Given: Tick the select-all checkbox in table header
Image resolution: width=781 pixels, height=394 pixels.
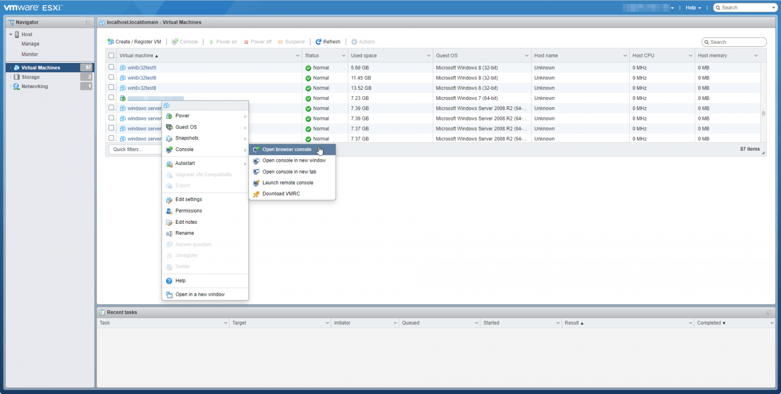Looking at the screenshot, I should [111, 56].
